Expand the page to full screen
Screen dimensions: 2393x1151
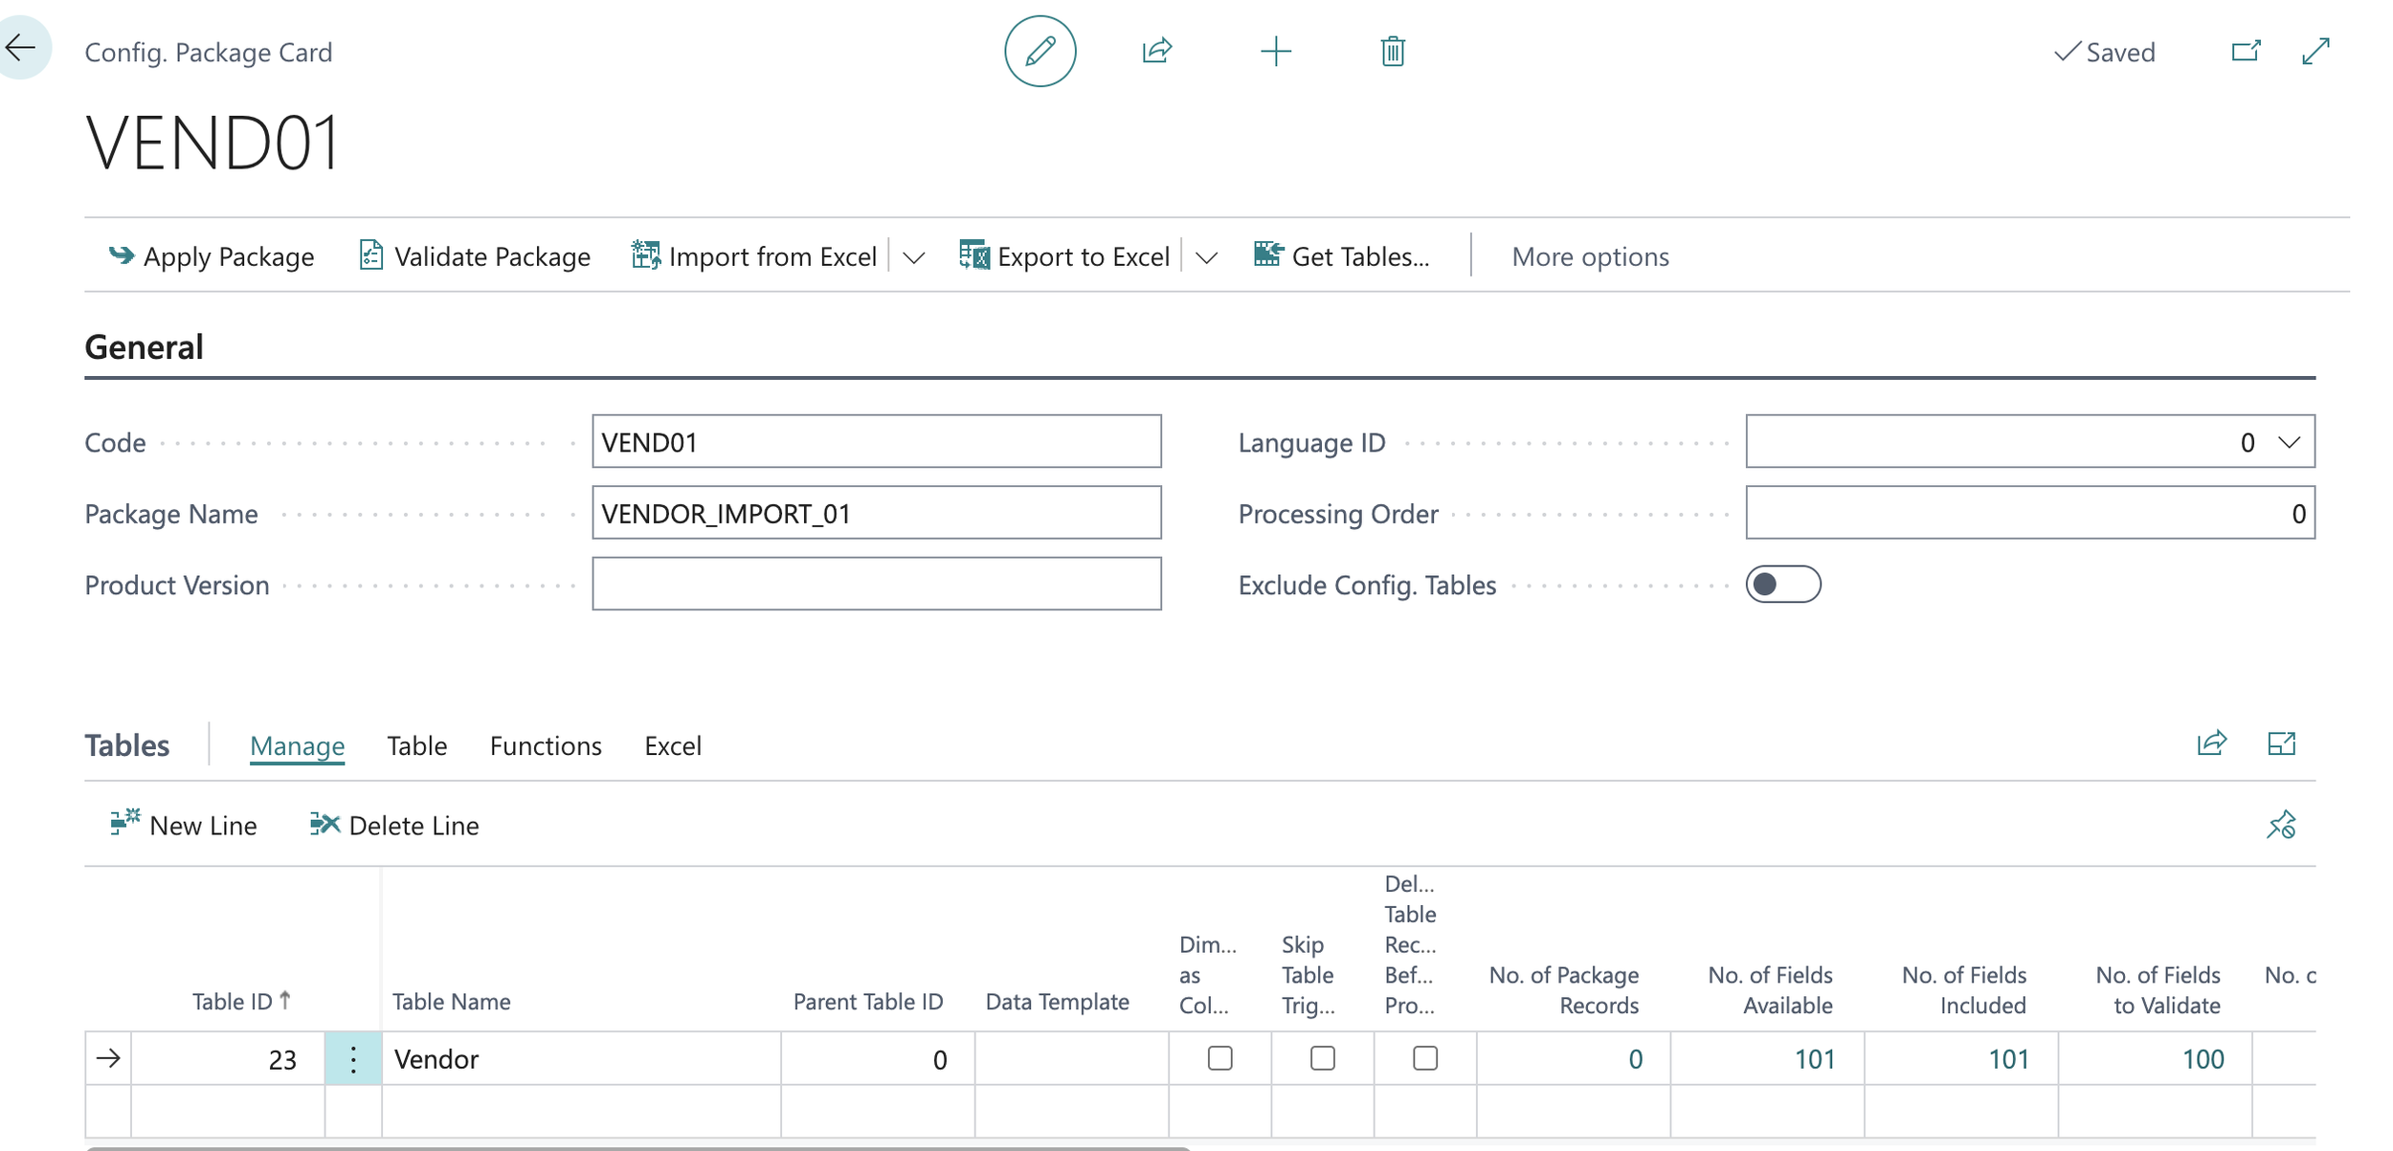coord(2315,51)
